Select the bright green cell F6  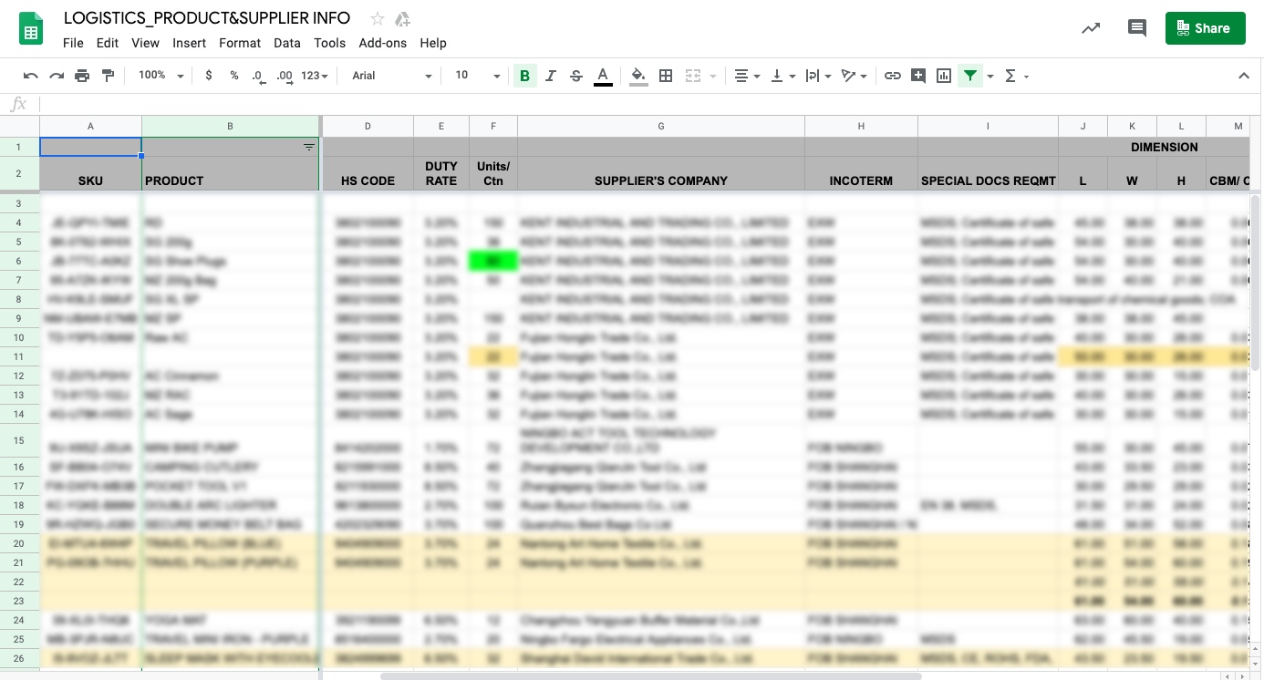click(493, 261)
